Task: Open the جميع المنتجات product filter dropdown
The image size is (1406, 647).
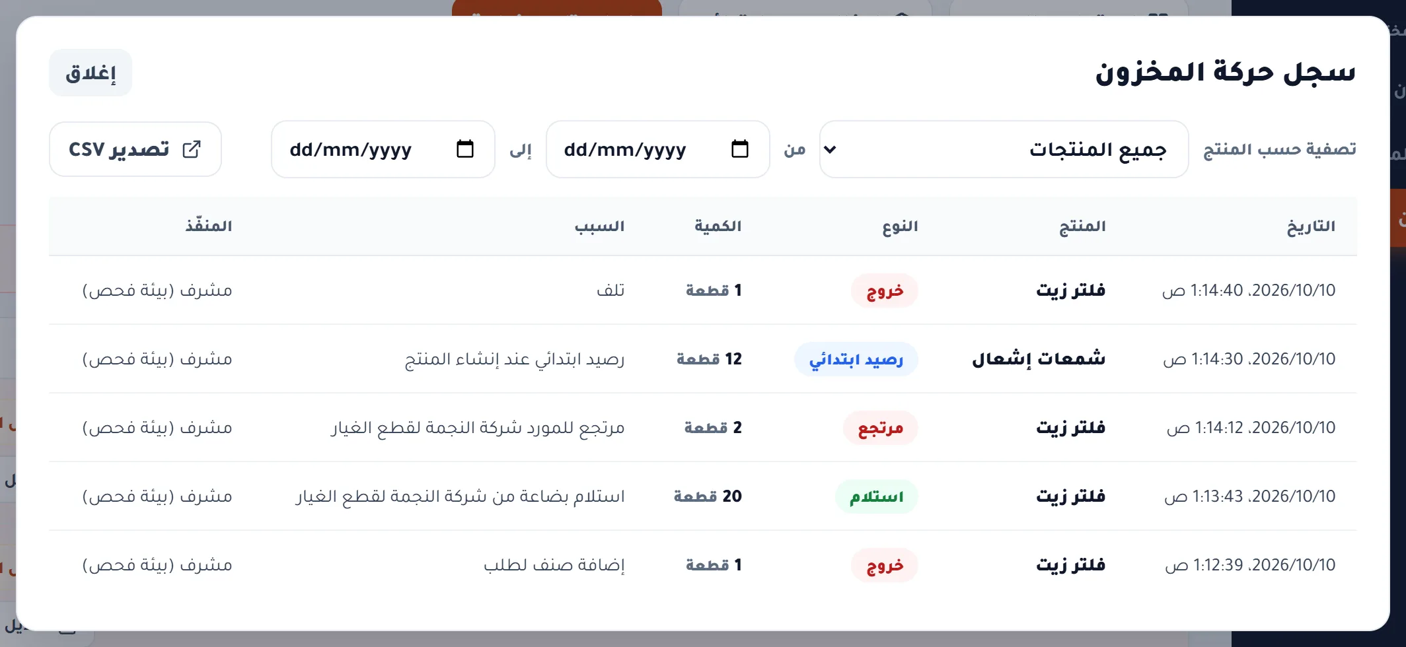Action: 1004,149
